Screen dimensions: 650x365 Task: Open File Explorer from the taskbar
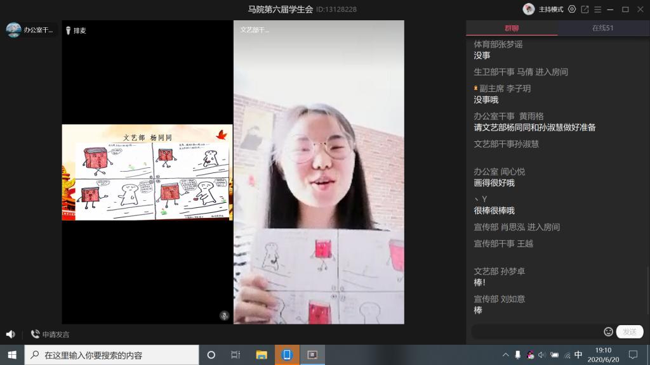(x=262, y=355)
